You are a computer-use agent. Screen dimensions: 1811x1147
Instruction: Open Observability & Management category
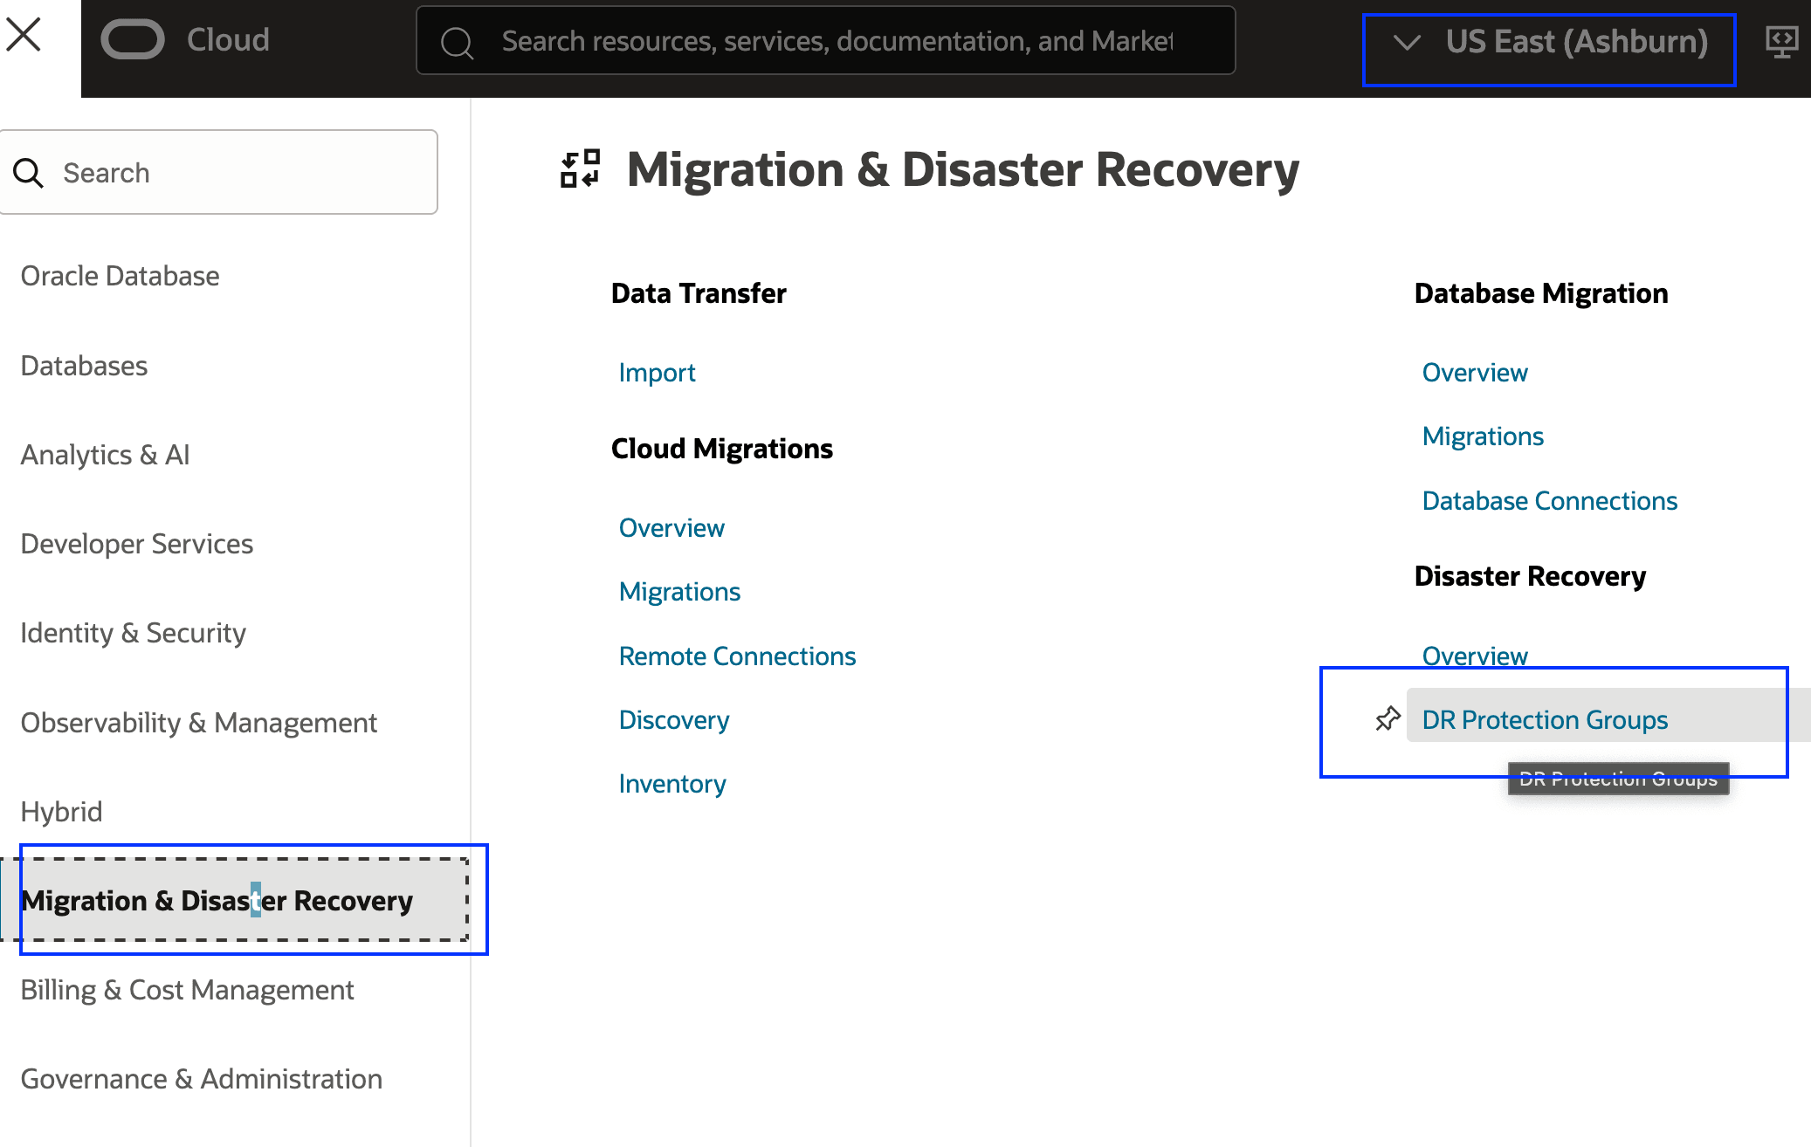pos(198,723)
